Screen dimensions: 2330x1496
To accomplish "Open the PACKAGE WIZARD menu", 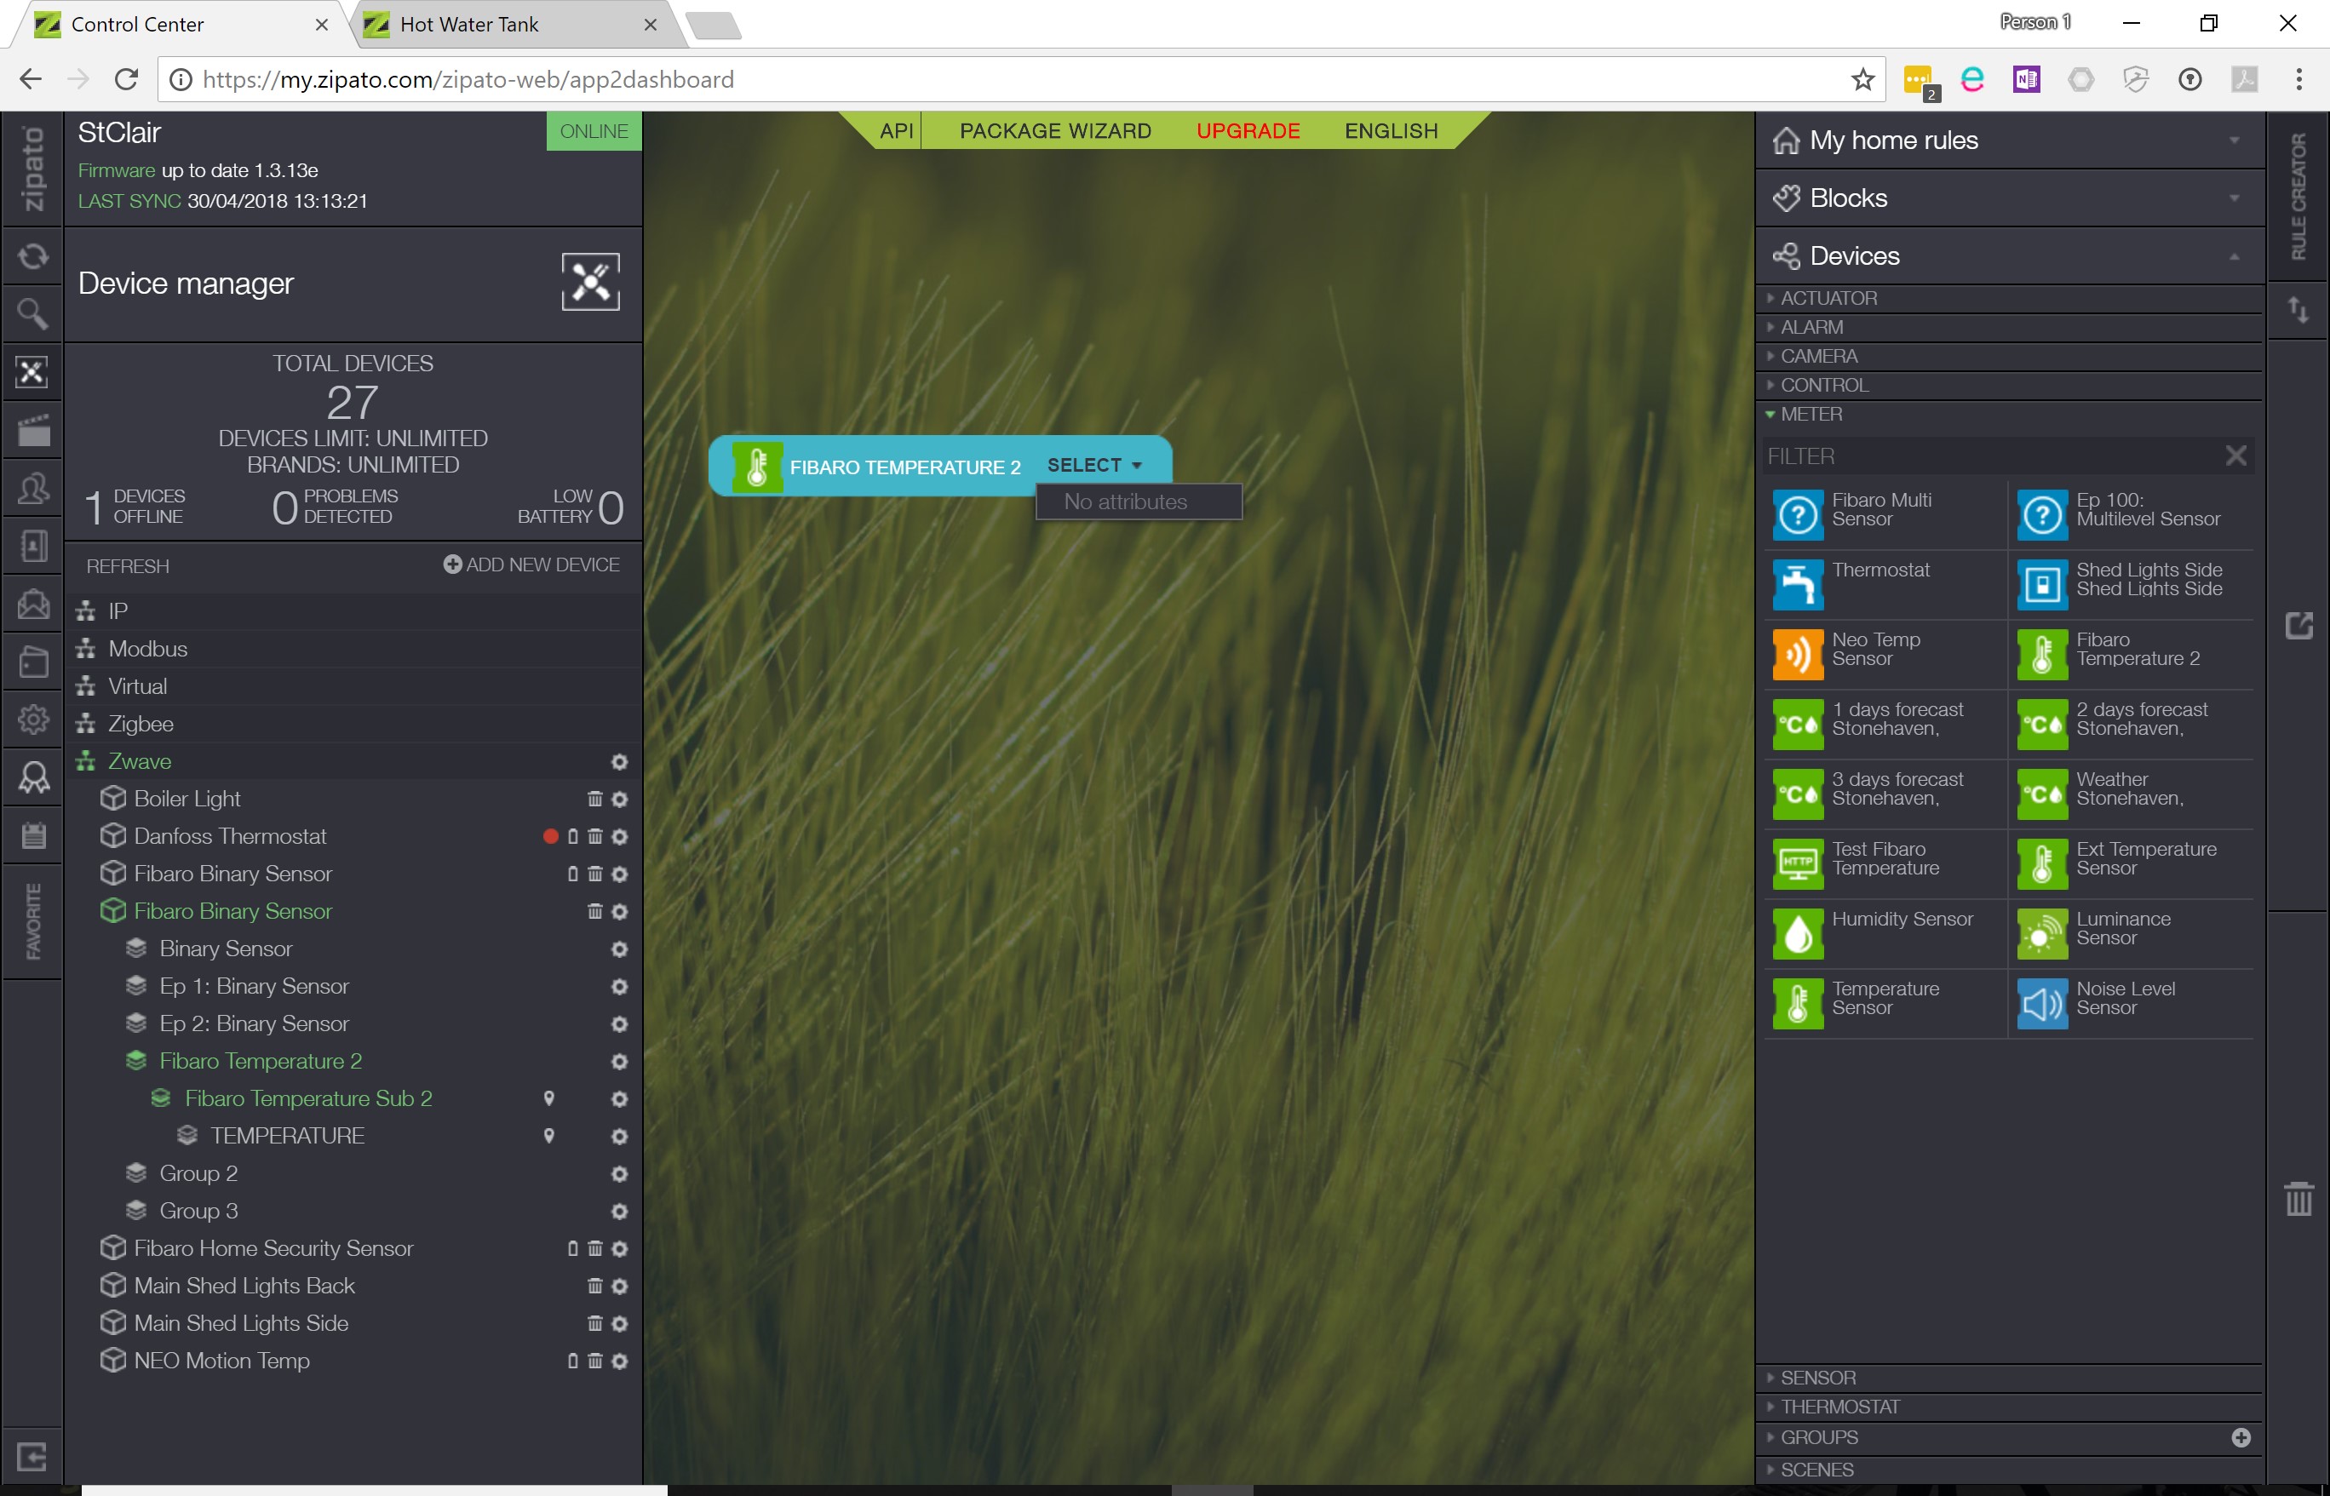I will pos(1055,131).
